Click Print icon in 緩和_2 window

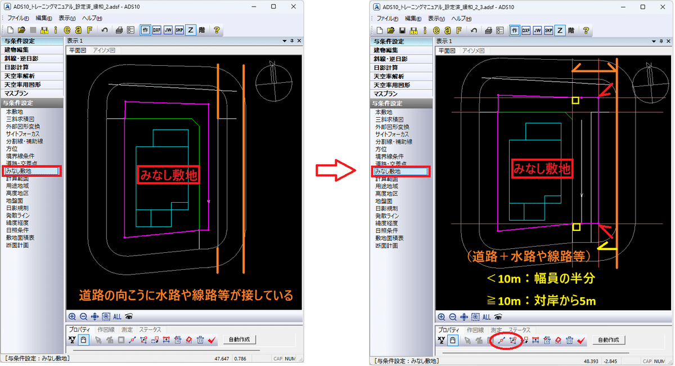point(119,30)
